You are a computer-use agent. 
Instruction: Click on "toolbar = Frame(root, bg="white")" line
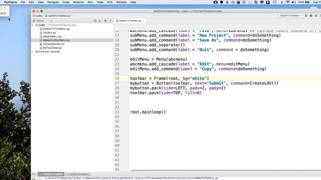(170, 78)
